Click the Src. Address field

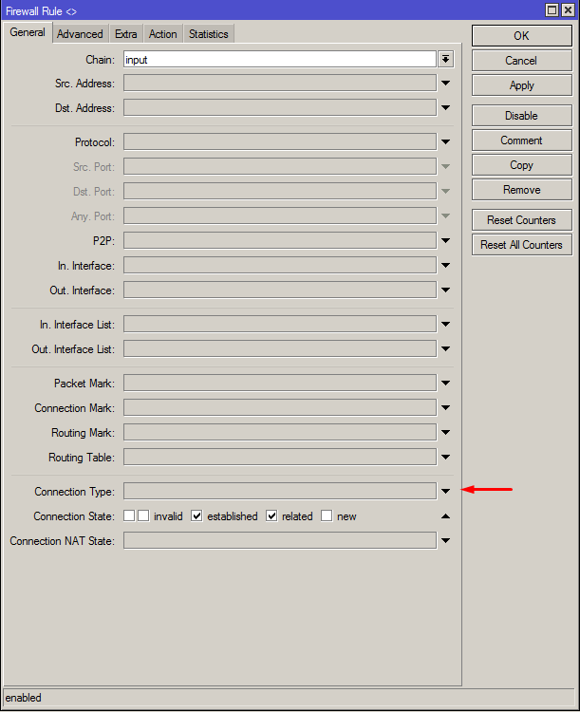click(280, 84)
